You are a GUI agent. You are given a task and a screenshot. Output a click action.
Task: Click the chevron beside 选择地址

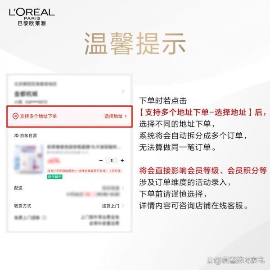(x=126, y=116)
